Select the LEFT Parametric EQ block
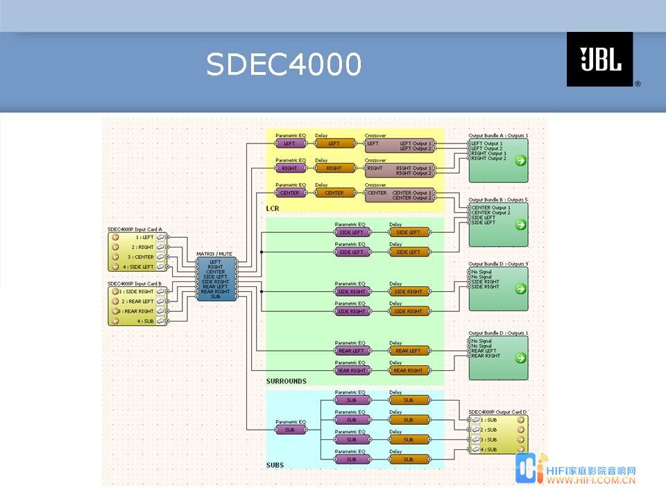 click(290, 143)
